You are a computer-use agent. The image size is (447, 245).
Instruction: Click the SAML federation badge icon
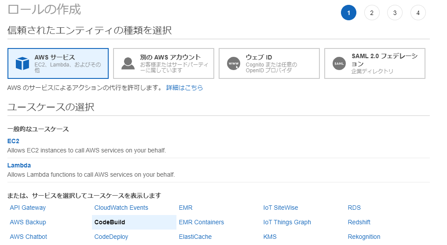[339, 63]
